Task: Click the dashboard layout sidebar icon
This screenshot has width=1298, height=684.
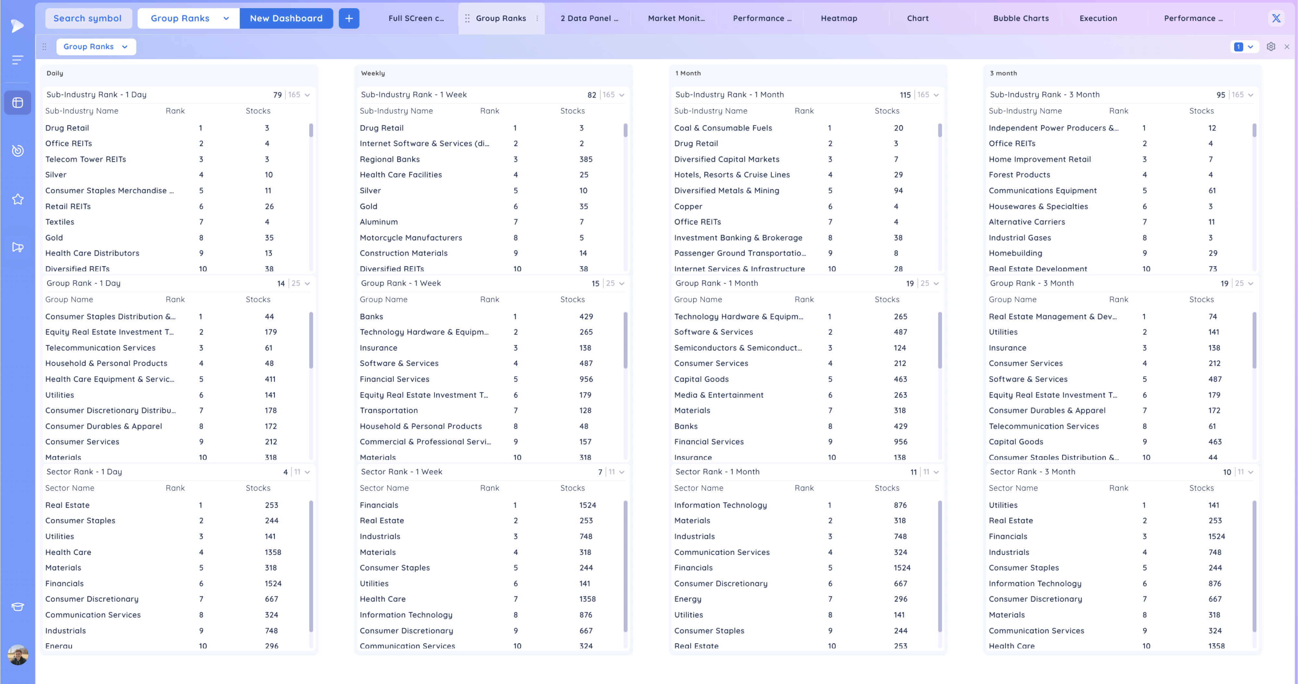Action: click(x=18, y=103)
